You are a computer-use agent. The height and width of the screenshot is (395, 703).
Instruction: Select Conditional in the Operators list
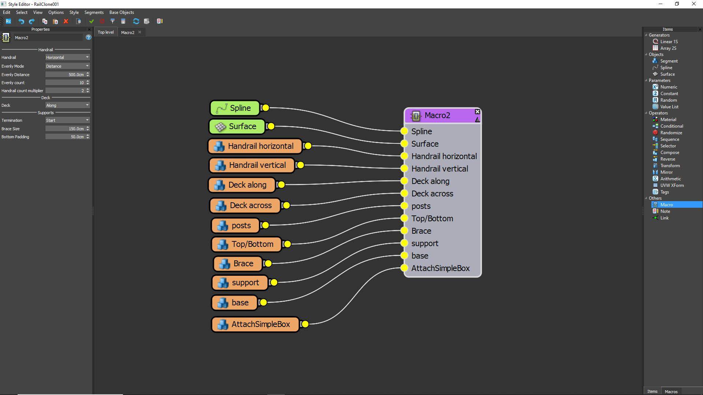tap(672, 126)
